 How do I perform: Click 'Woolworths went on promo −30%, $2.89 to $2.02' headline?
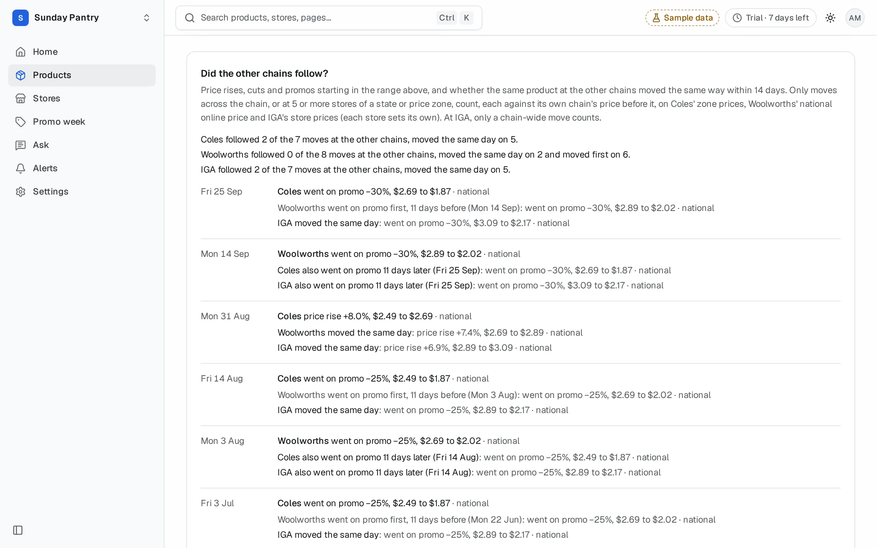(379, 254)
